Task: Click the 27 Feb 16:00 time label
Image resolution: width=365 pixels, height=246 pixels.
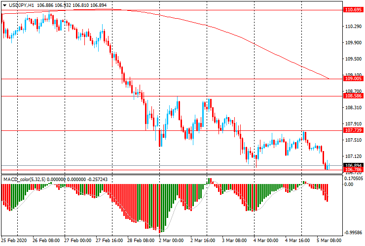Action: click(x=109, y=241)
